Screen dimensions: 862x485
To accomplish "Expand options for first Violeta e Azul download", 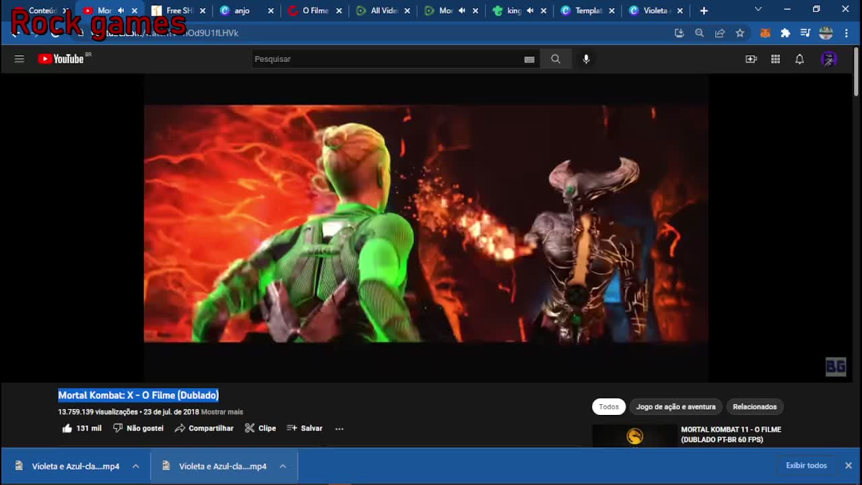I will click(x=135, y=466).
